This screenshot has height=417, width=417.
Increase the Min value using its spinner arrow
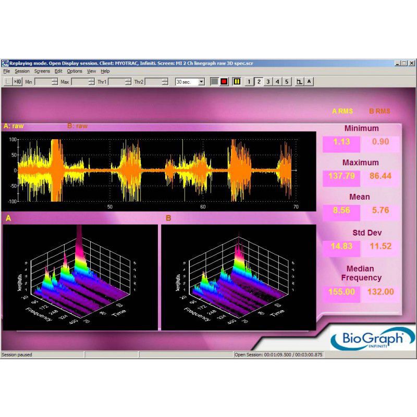click(x=54, y=80)
